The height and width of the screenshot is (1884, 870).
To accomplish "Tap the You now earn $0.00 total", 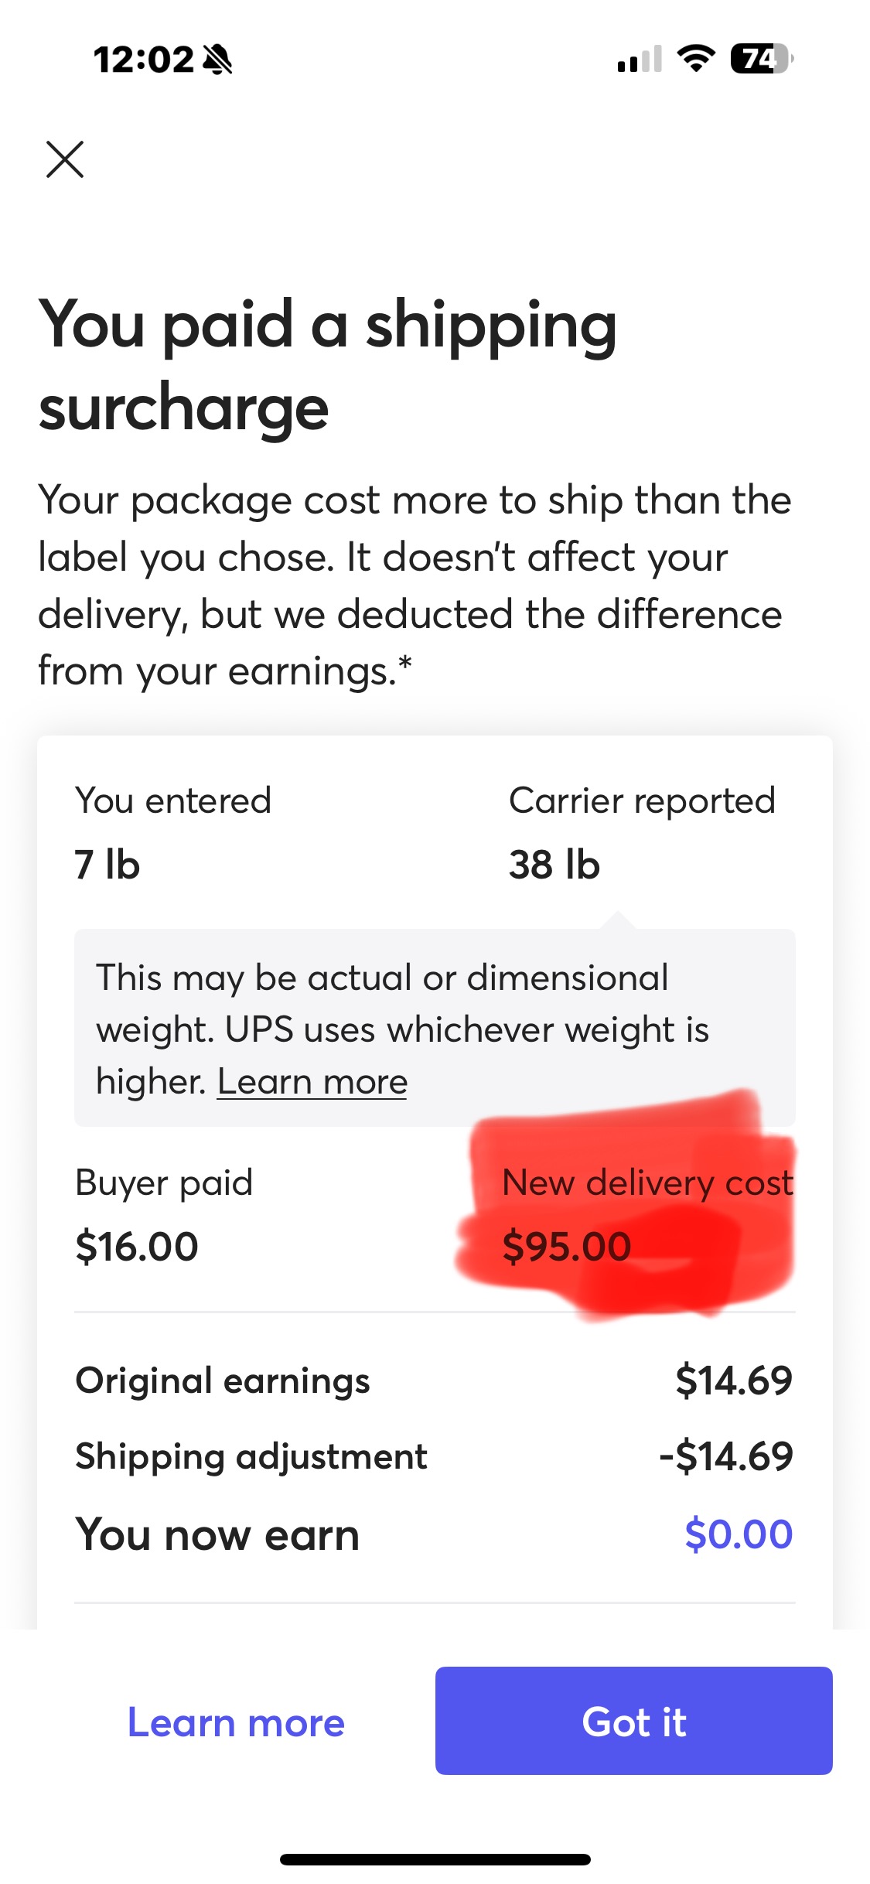I will 739,1534.
